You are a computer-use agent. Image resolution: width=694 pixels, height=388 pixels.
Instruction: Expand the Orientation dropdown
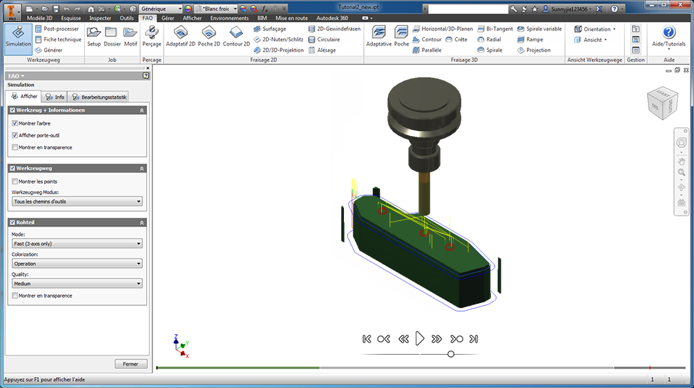[x=595, y=29]
